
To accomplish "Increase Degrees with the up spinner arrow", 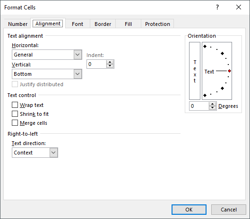I will coord(212,104).
